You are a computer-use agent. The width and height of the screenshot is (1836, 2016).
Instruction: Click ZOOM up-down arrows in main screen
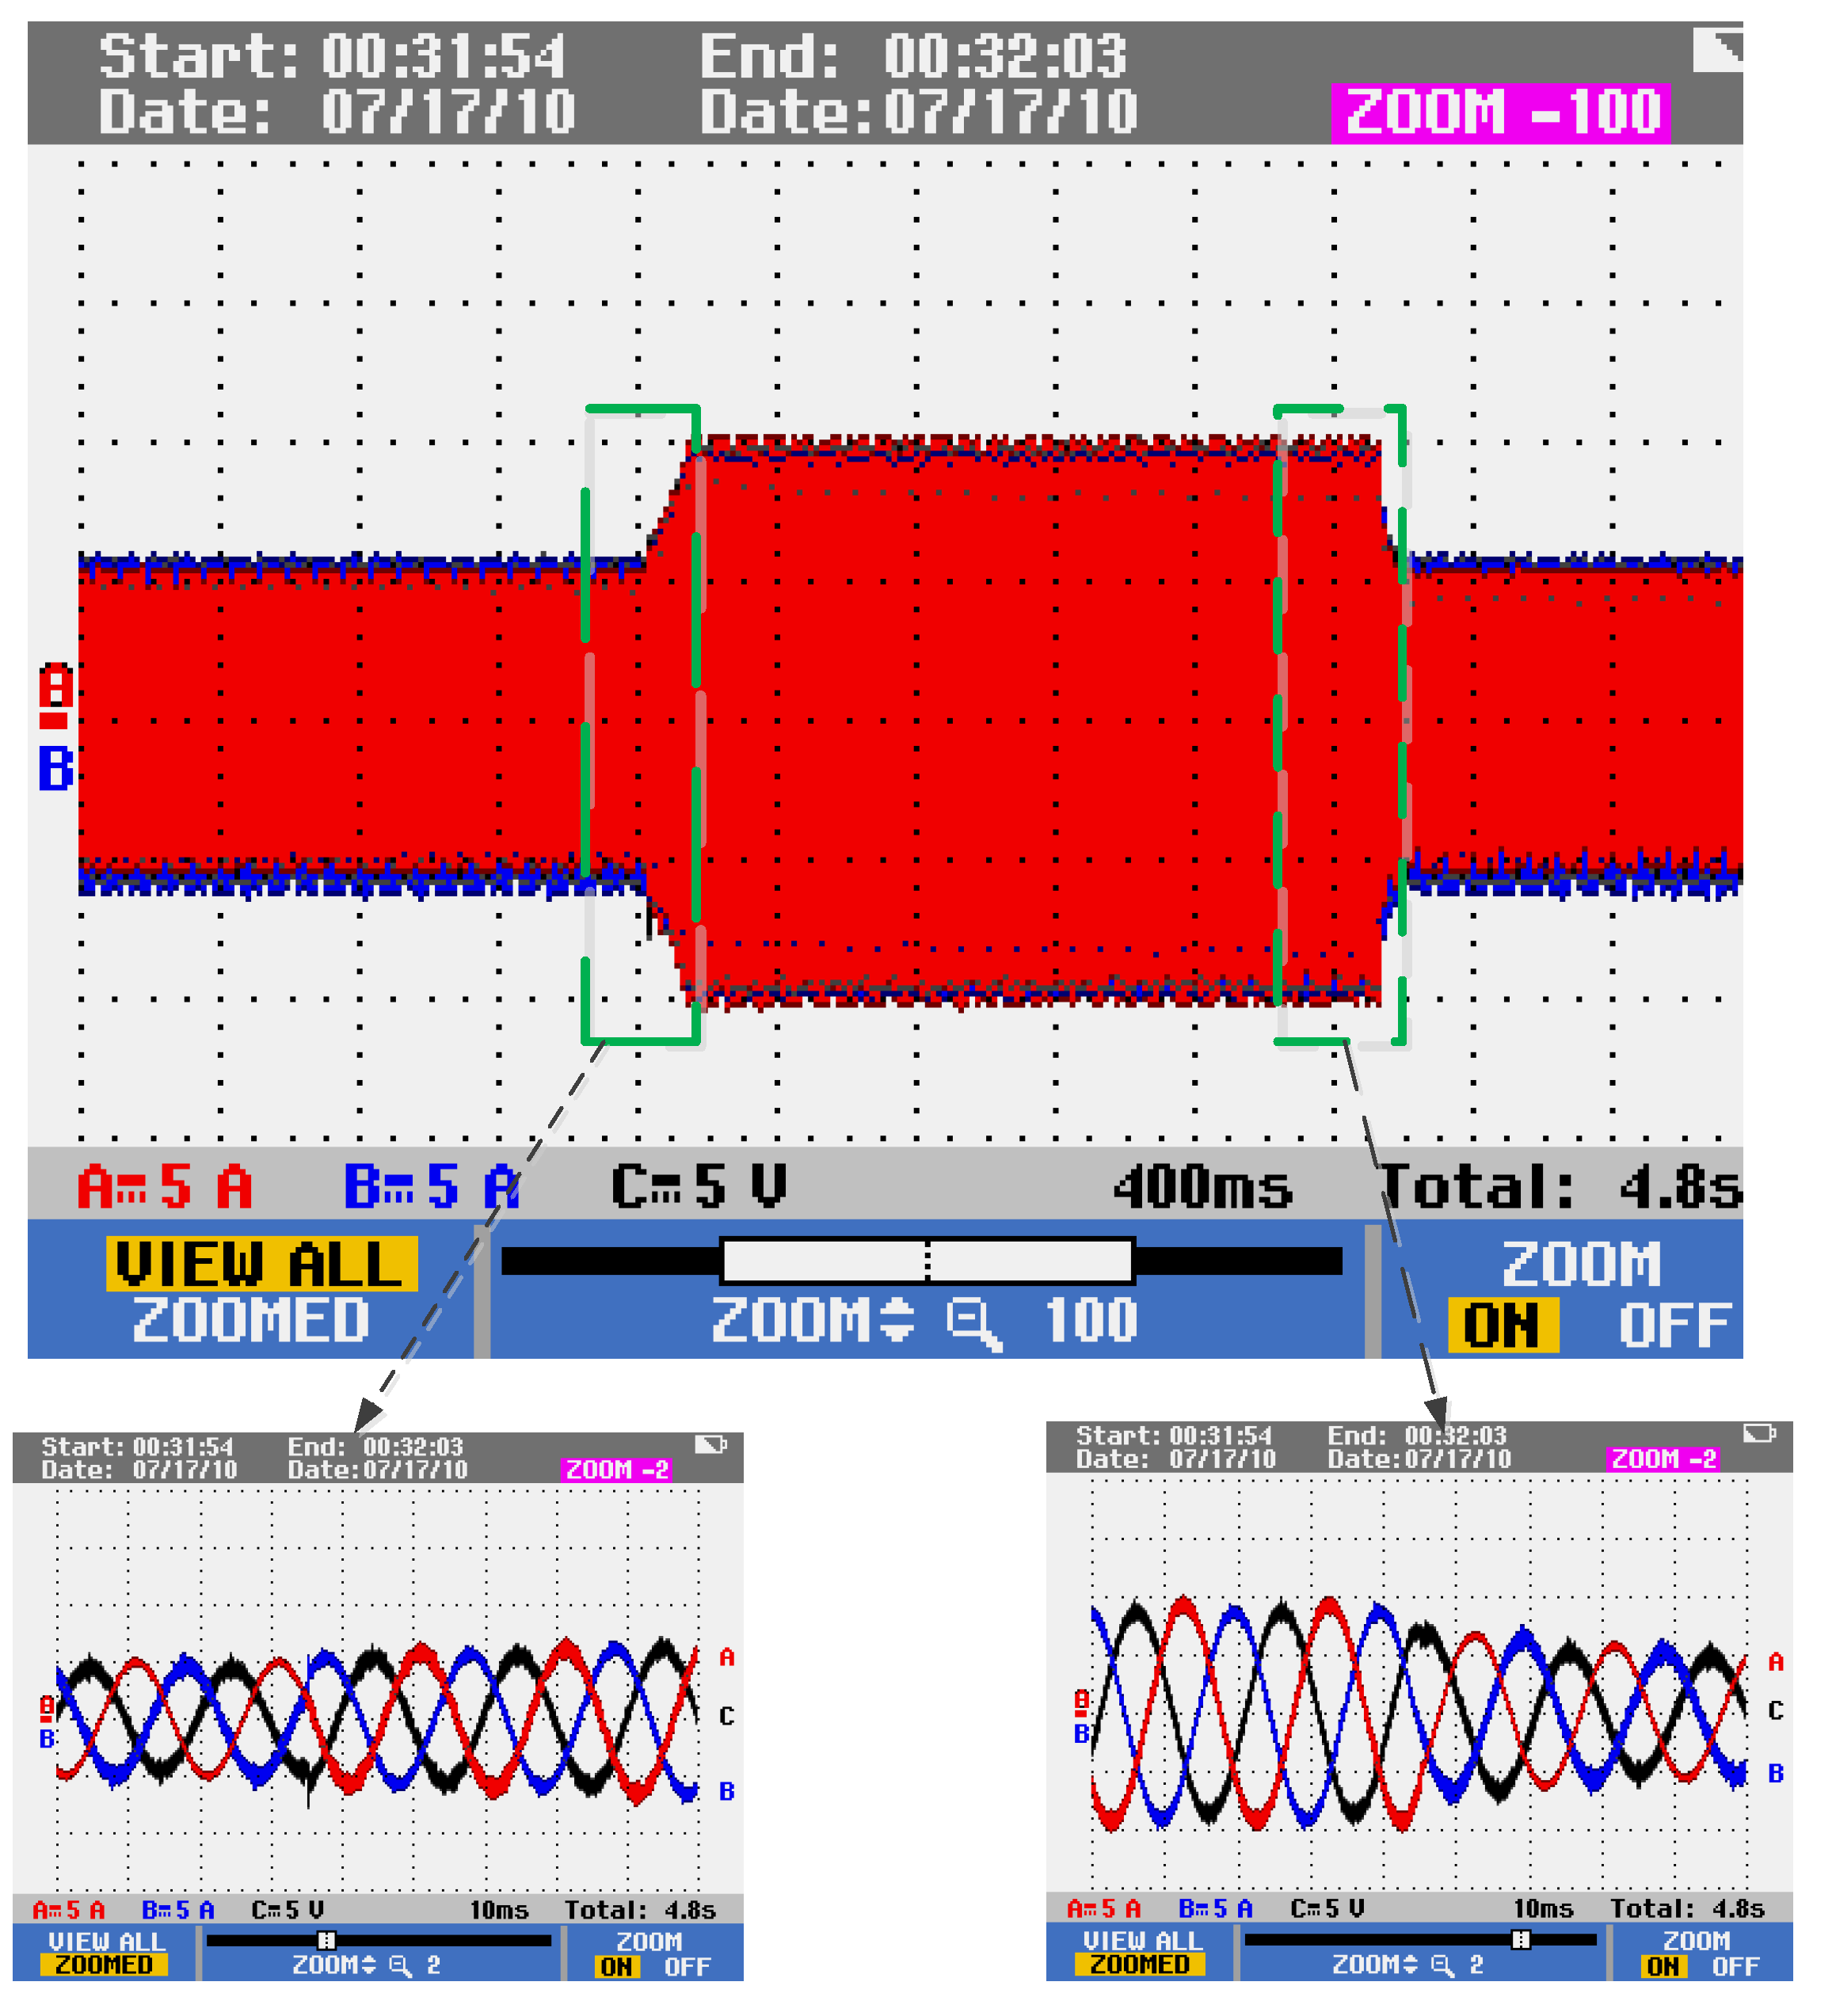(x=897, y=1318)
